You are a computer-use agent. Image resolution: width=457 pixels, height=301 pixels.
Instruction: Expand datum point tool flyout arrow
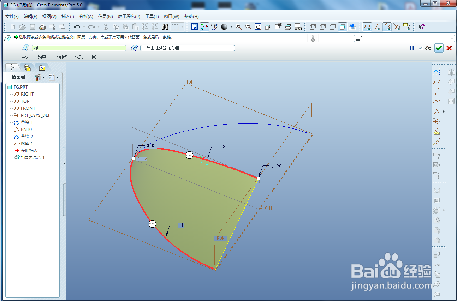[x=444, y=112]
